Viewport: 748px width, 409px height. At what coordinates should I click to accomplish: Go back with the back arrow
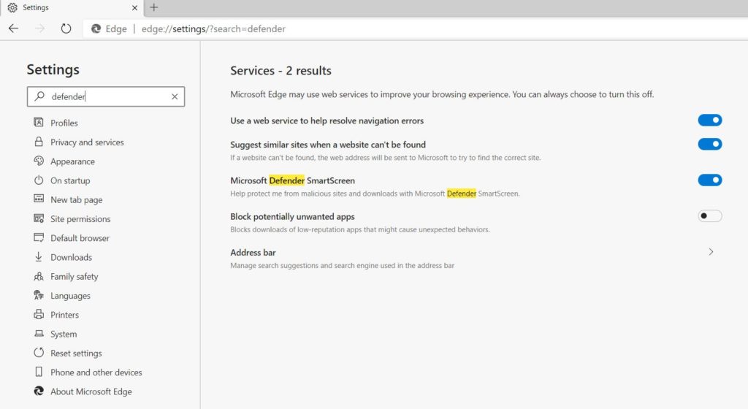click(x=13, y=28)
